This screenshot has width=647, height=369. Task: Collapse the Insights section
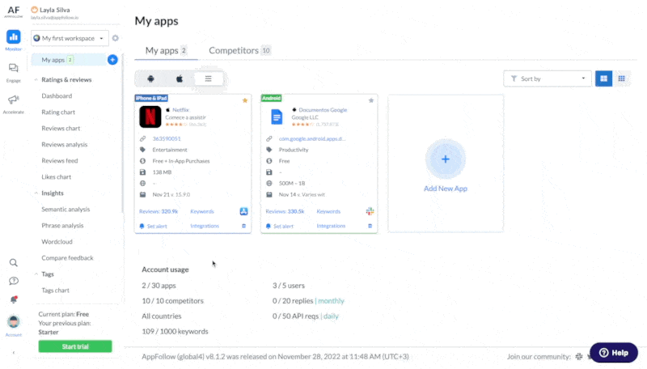[x=36, y=193]
